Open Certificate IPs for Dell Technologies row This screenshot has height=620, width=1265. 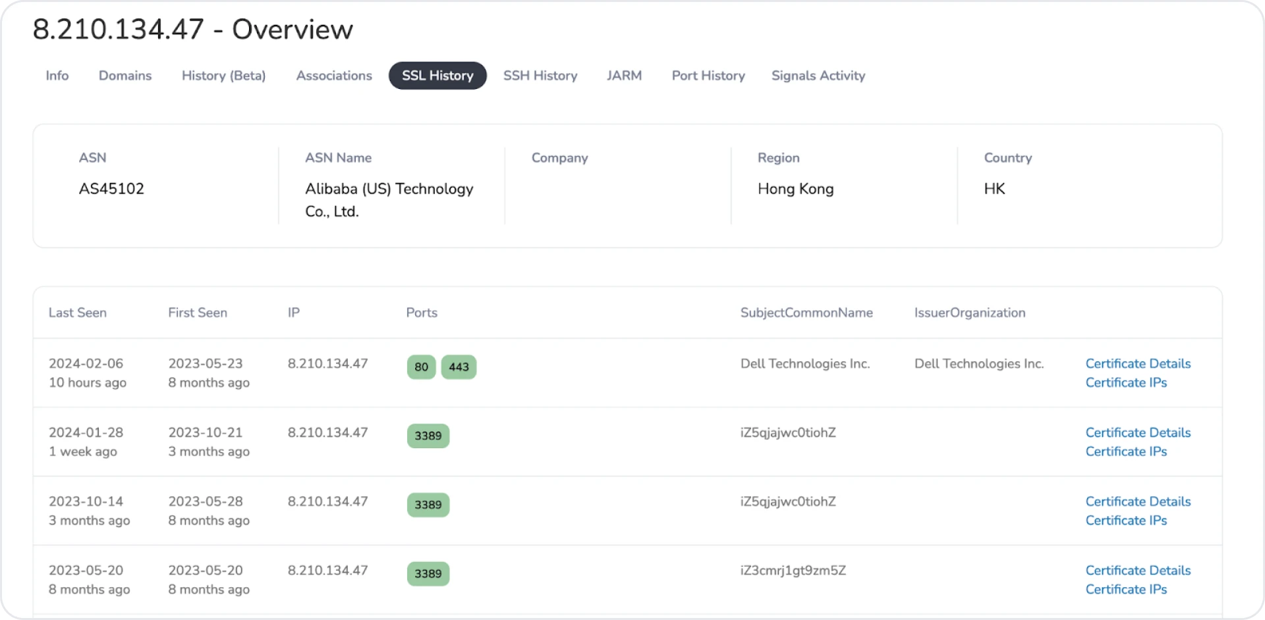click(1126, 382)
